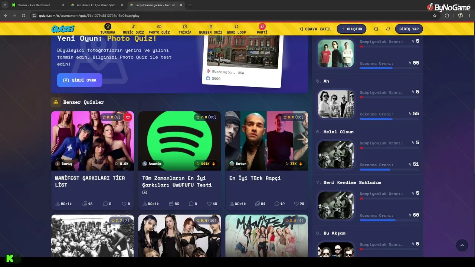This screenshot has height=267, width=475.
Task: Expand the browser tab search dropdown
Action: tap(5, 5)
